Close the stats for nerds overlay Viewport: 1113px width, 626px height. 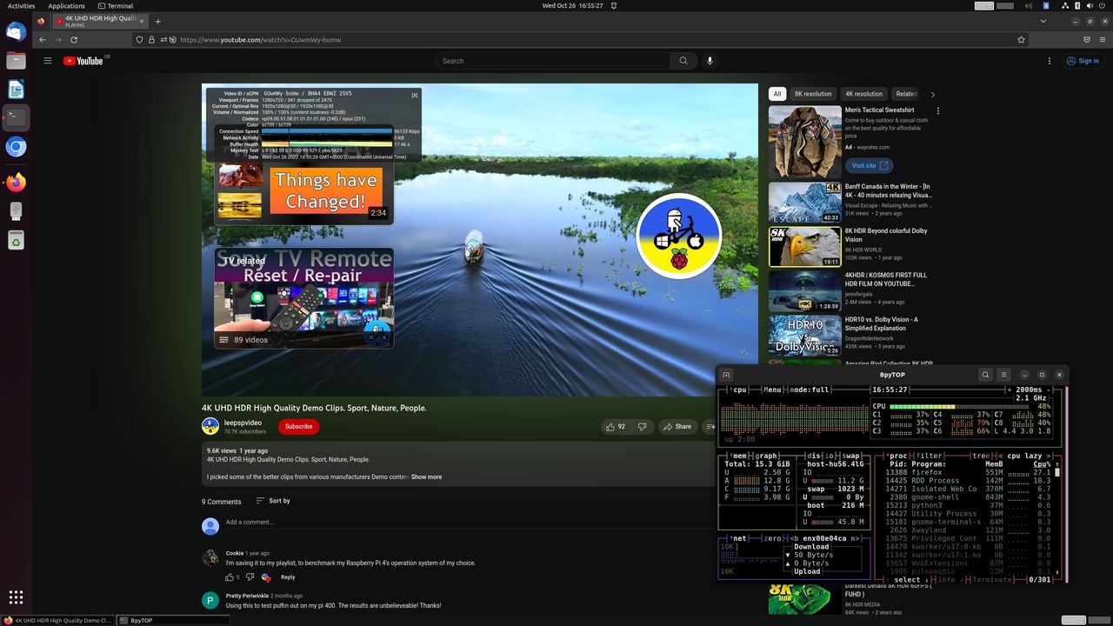pos(415,94)
